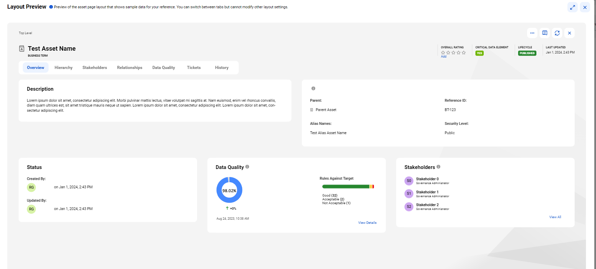Open the Parent Asset link
Image resolution: width=596 pixels, height=269 pixels.
tap(326, 110)
